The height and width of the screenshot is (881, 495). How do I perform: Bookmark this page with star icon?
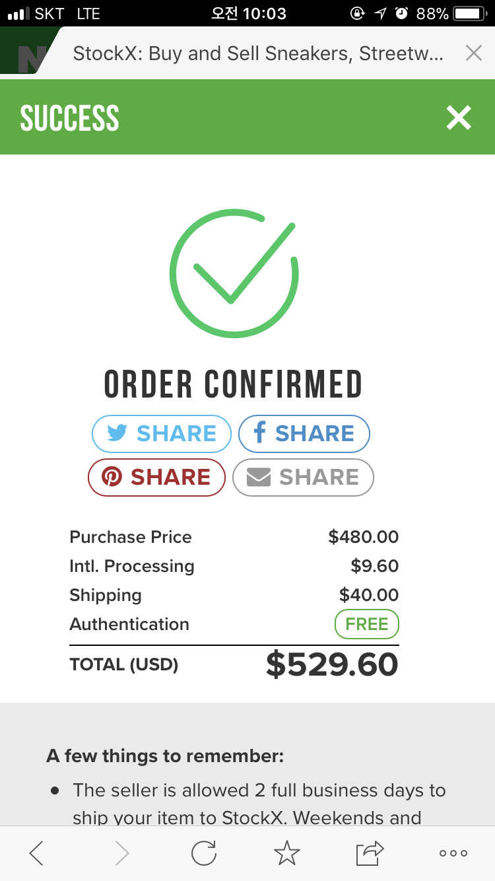[286, 853]
